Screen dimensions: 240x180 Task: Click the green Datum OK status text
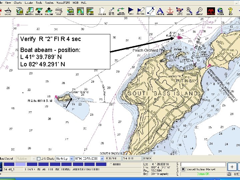pos(203,174)
